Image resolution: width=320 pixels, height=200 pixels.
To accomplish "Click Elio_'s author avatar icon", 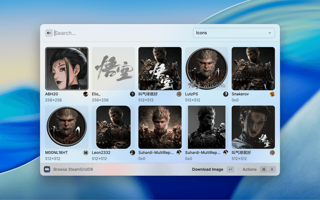I will [132, 94].
